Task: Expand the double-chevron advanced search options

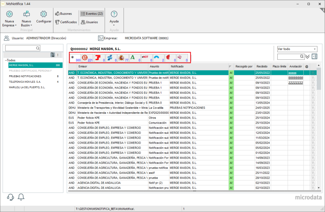Action: tap(307, 57)
